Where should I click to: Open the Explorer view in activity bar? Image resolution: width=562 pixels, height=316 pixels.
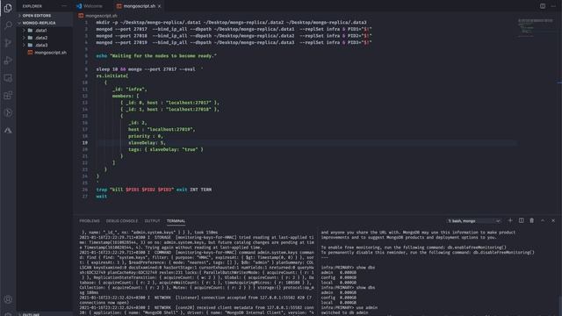[x=8, y=8]
